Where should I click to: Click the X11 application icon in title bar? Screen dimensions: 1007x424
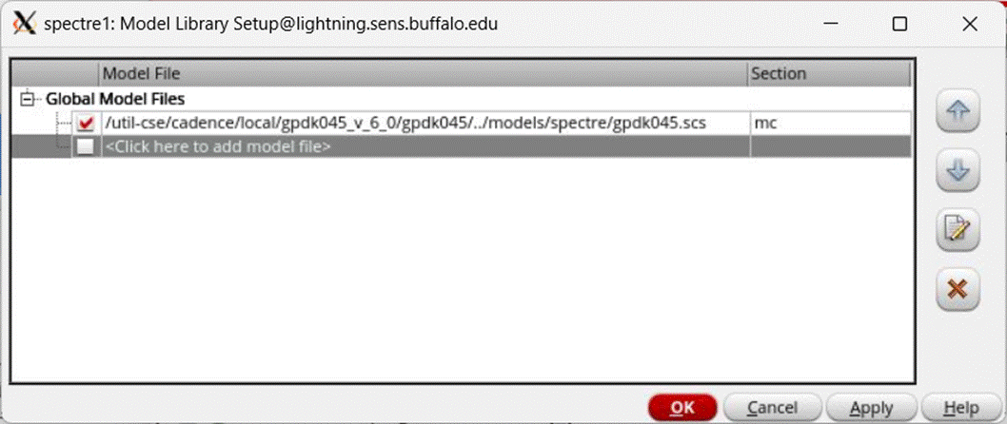pyautogui.click(x=23, y=23)
